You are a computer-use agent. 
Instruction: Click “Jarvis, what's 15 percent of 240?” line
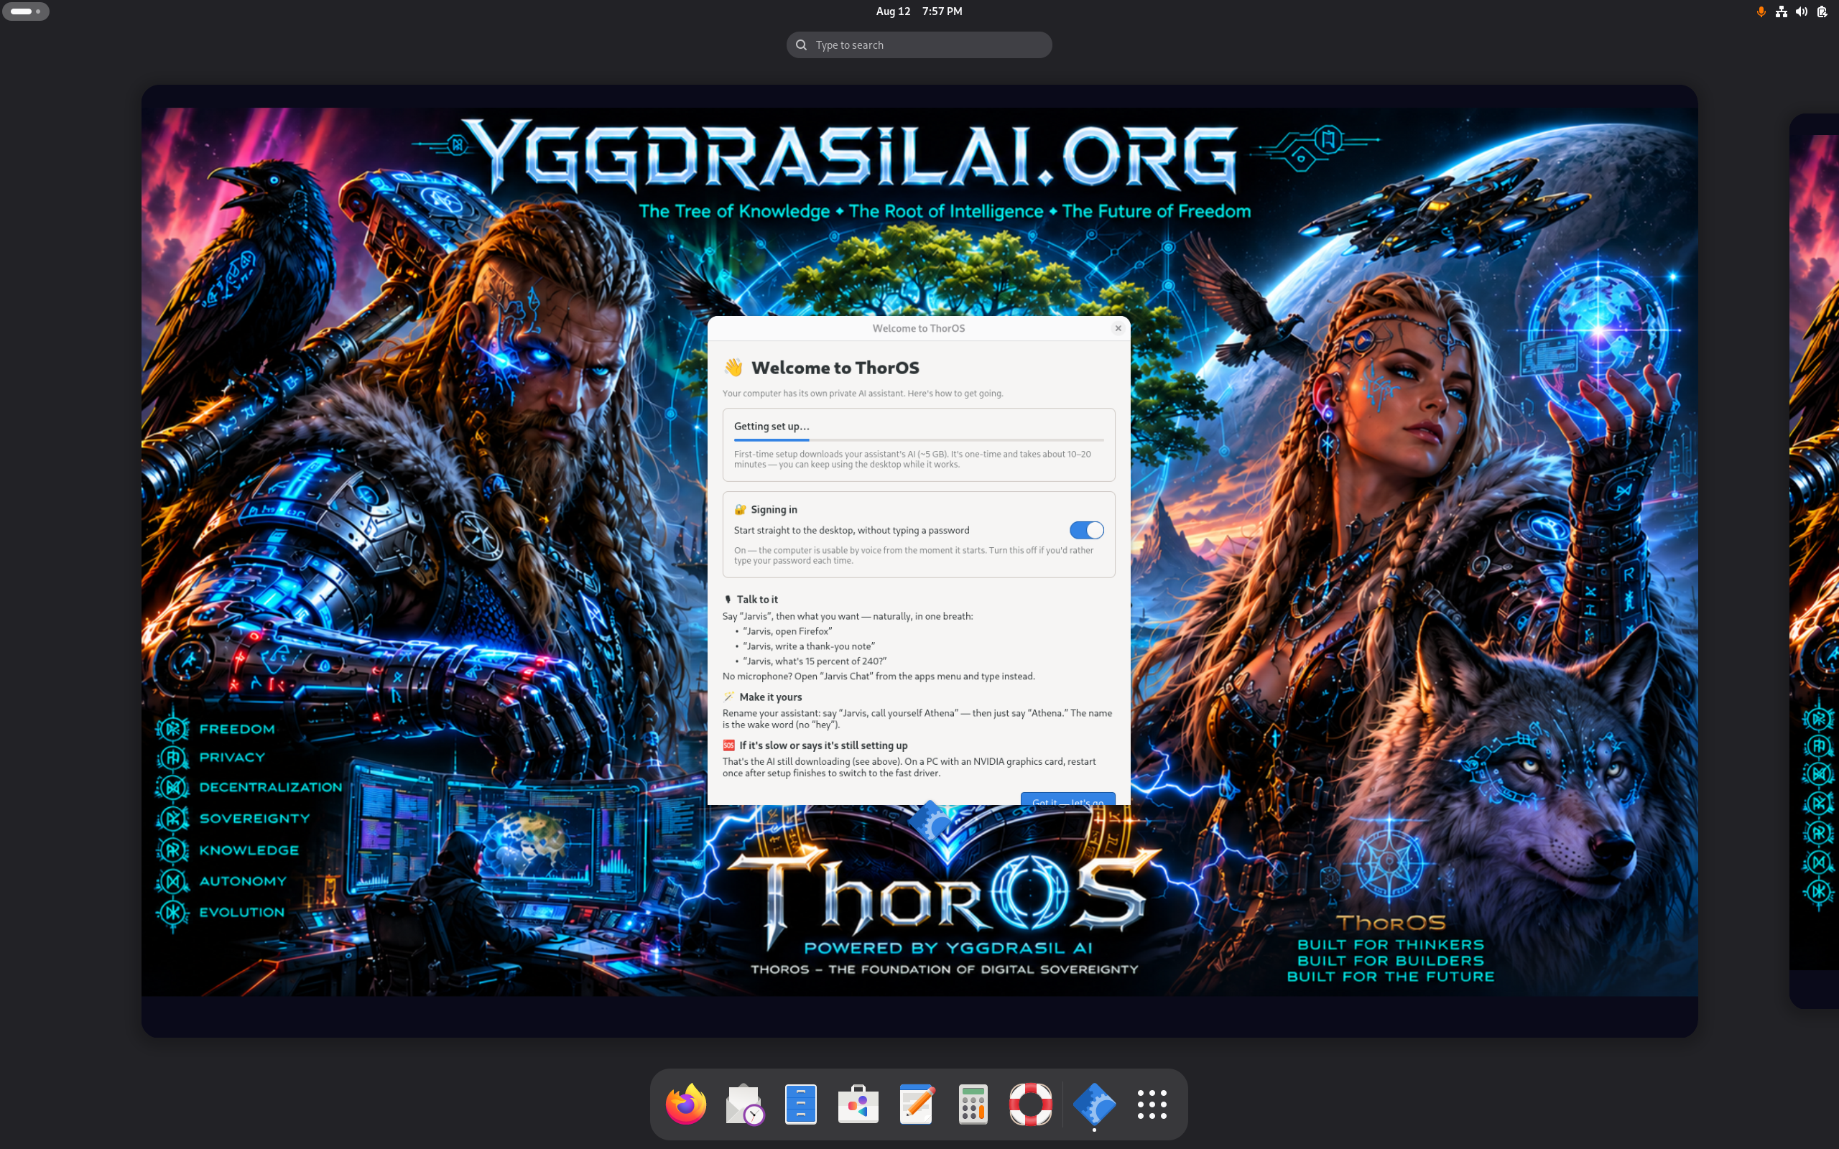coord(815,661)
